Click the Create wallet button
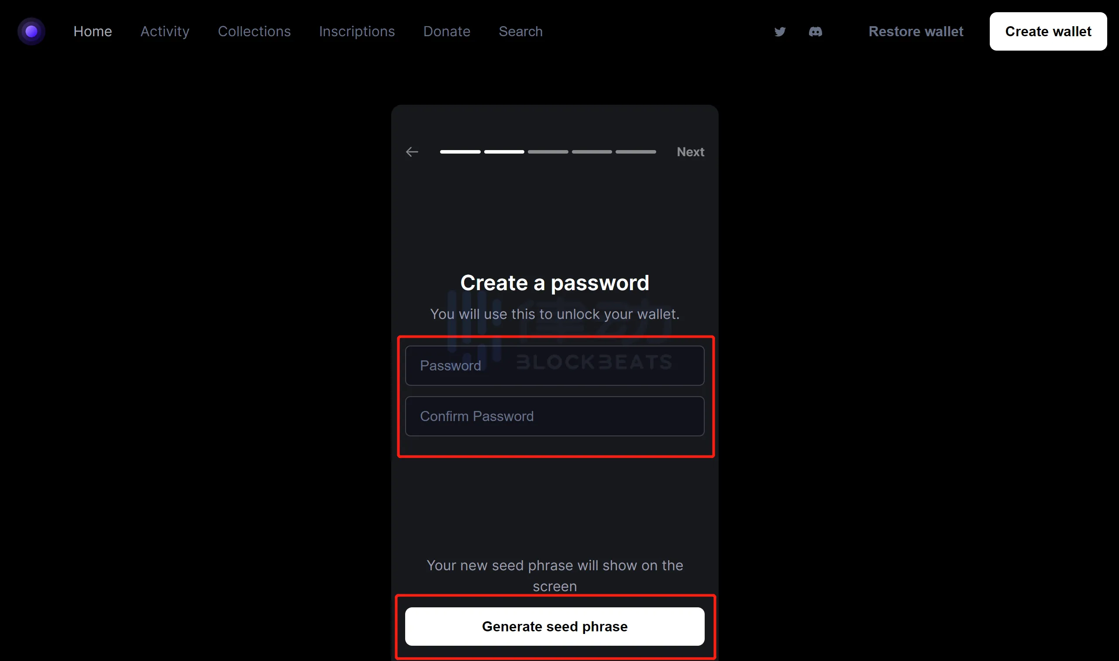The height and width of the screenshot is (661, 1119). pyautogui.click(x=1048, y=31)
